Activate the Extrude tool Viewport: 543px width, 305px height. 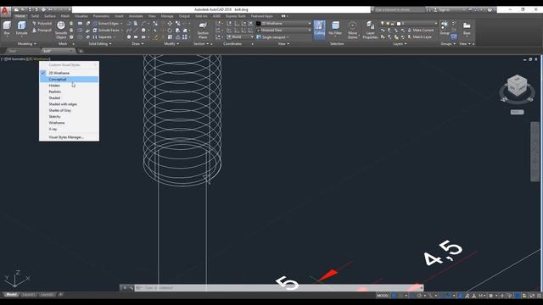[21, 29]
